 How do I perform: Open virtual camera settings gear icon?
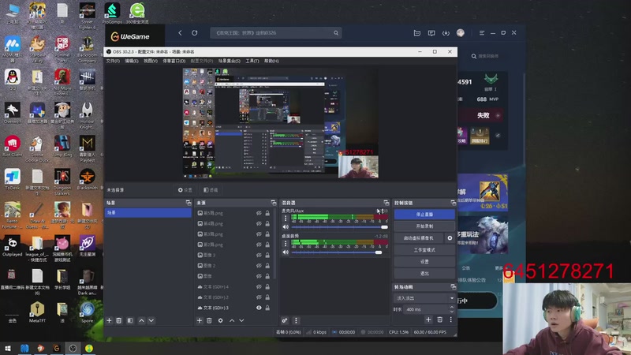pos(450,238)
